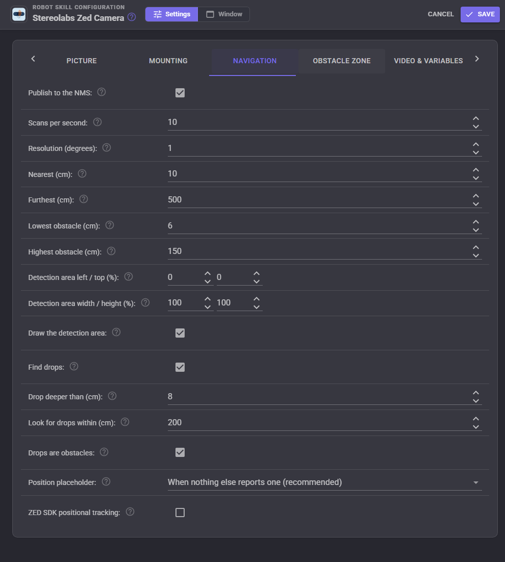Increase Resolution (degrees) value
The image size is (505, 562).
coord(475,144)
